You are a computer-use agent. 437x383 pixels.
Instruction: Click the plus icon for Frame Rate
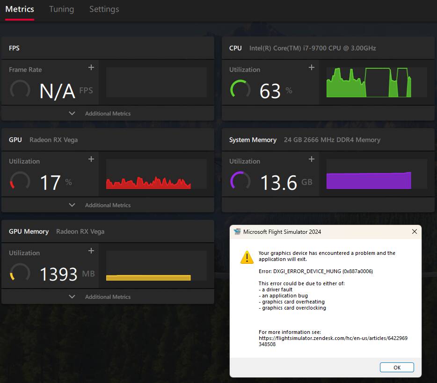91,67
